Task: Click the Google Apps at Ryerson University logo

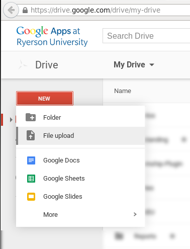Action: (52, 36)
